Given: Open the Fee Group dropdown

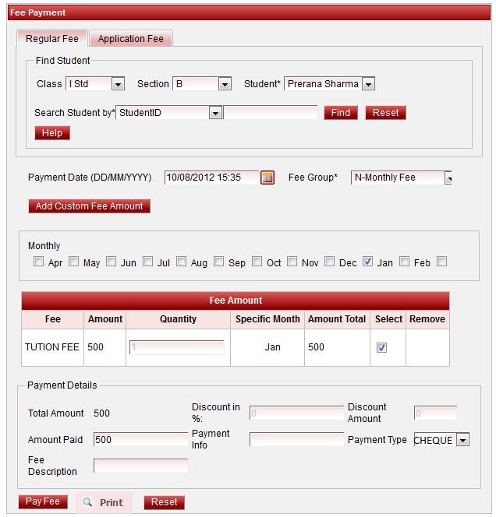Looking at the screenshot, I should tap(448, 178).
